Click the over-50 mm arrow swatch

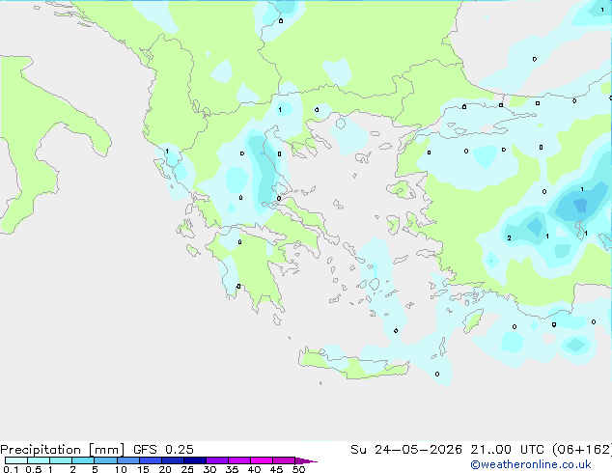click(x=306, y=460)
